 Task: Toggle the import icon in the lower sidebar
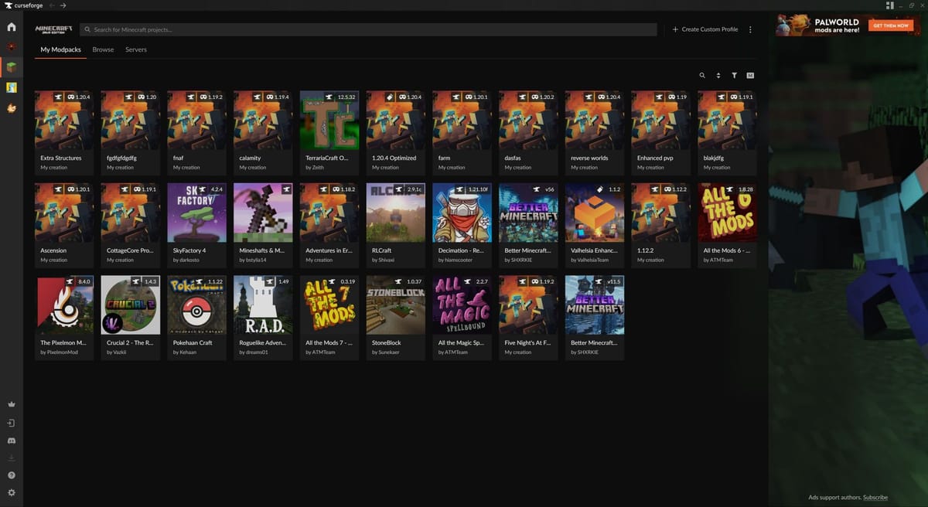[x=11, y=422]
